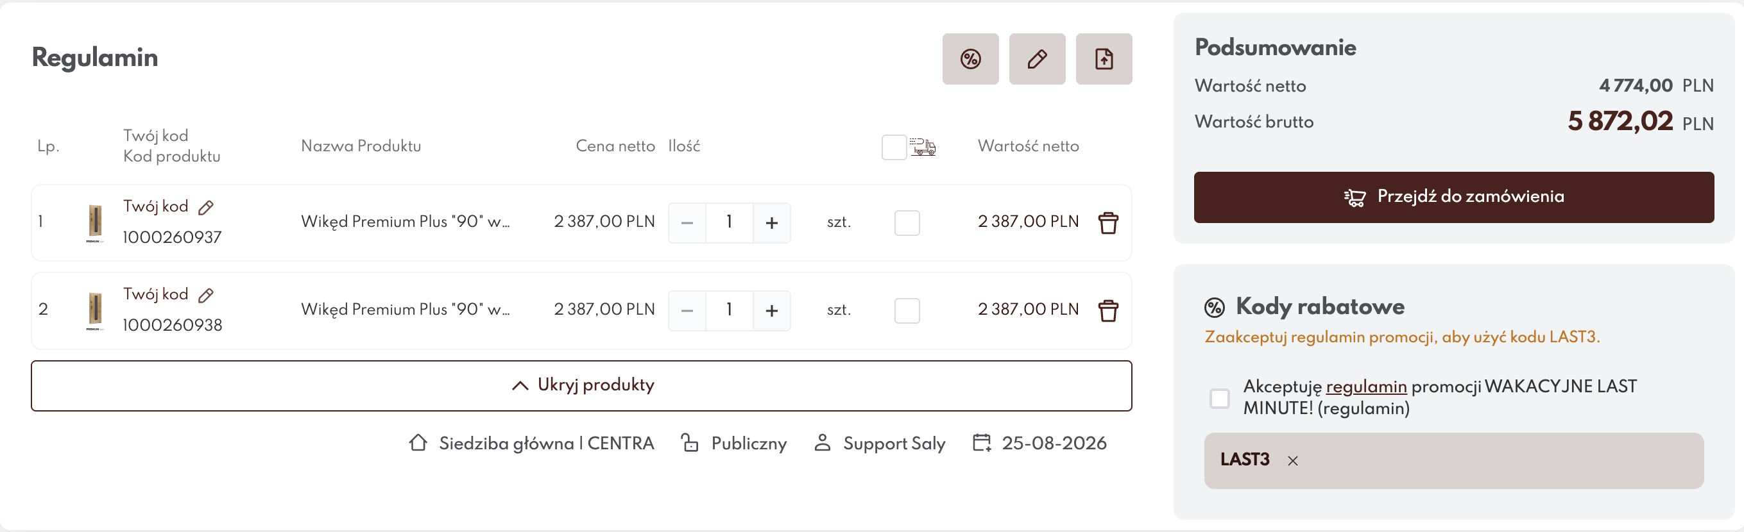Click Przejdź do zamówienia button
The image size is (1744, 532).
click(1454, 197)
